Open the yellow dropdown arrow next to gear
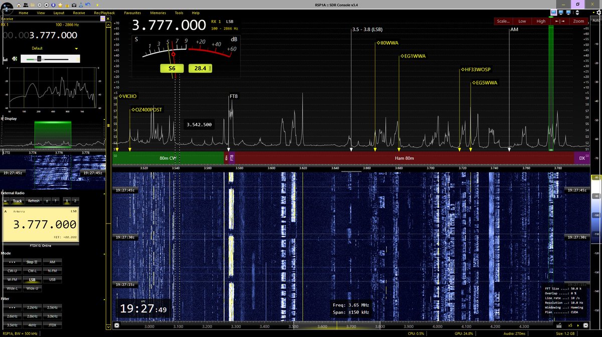The image size is (602, 337). (593, 13)
